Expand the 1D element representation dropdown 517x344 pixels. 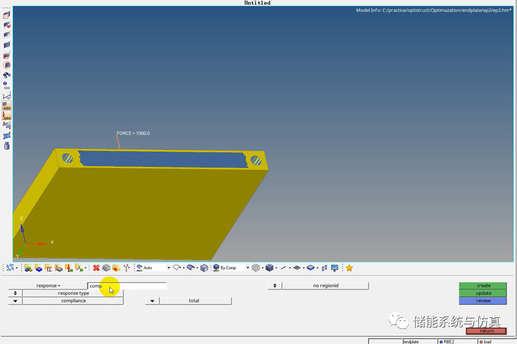tap(290, 268)
